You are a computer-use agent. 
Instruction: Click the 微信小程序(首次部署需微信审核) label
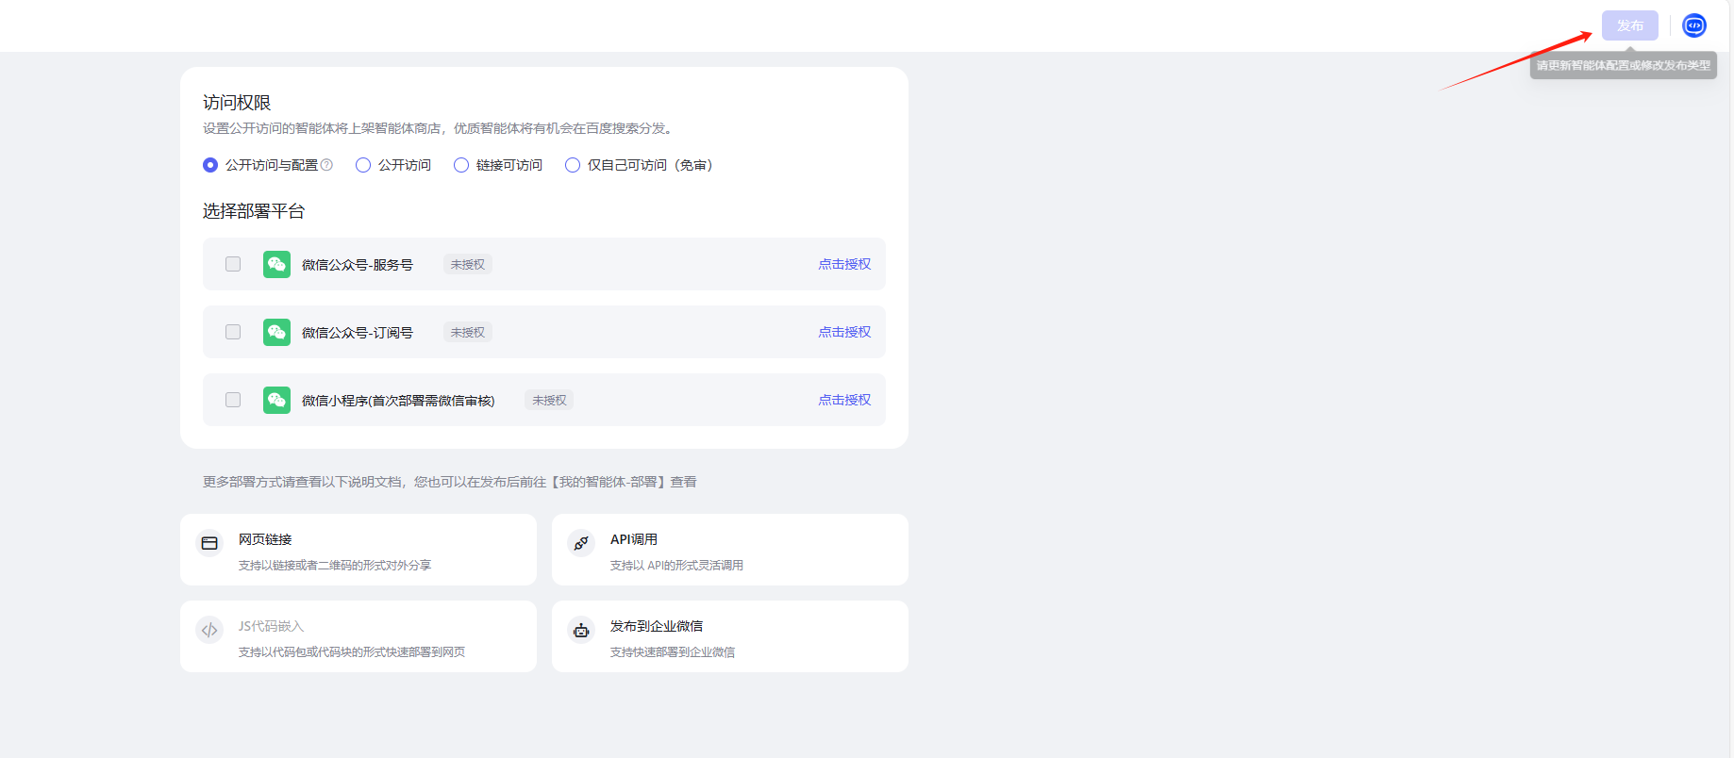398,401
